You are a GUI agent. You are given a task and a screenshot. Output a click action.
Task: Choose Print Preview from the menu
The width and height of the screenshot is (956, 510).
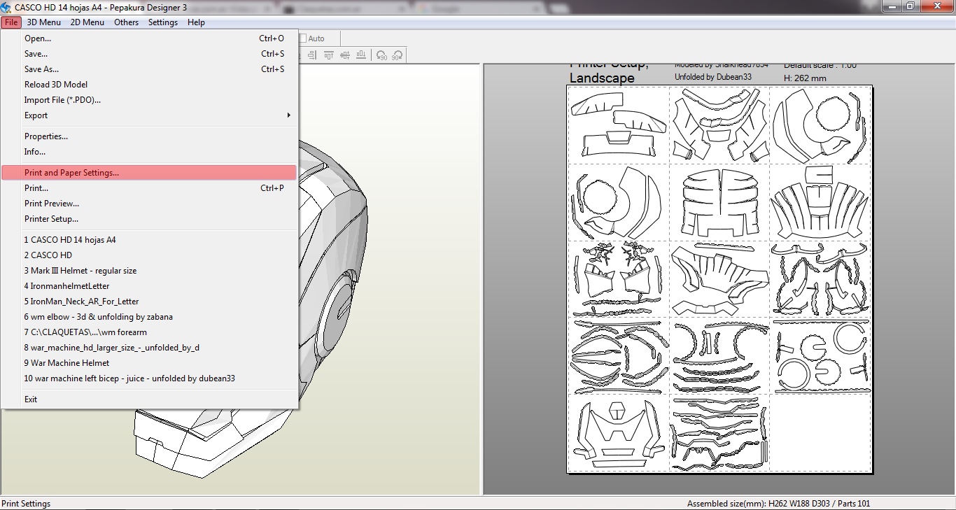click(x=52, y=204)
